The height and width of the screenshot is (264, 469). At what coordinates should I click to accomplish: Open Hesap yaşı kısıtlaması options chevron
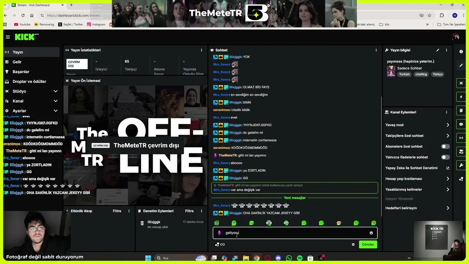[x=448, y=179]
